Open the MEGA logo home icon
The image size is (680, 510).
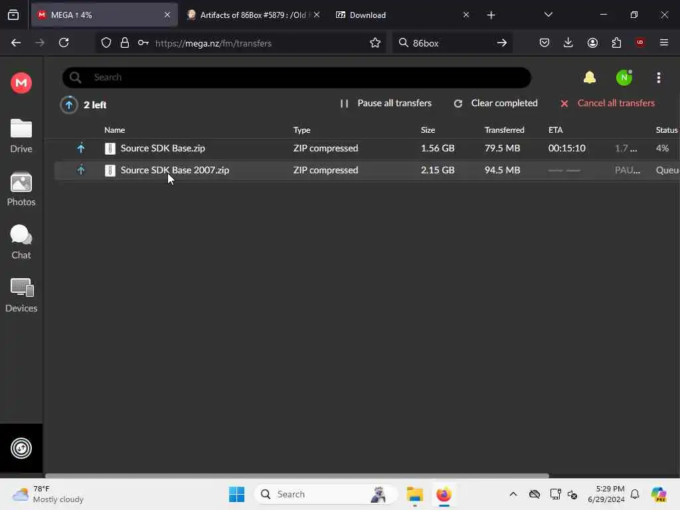click(21, 82)
